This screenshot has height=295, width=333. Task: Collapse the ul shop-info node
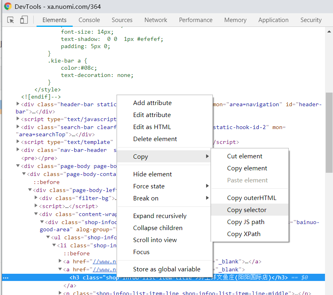[x=48, y=237]
